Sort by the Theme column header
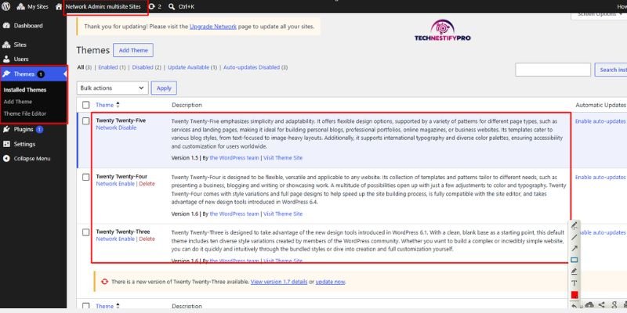 click(x=104, y=105)
